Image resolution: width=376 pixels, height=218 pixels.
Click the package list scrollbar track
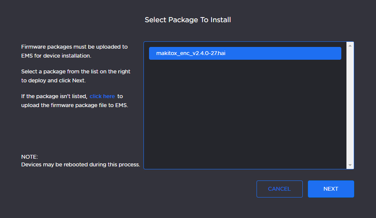[350, 107]
